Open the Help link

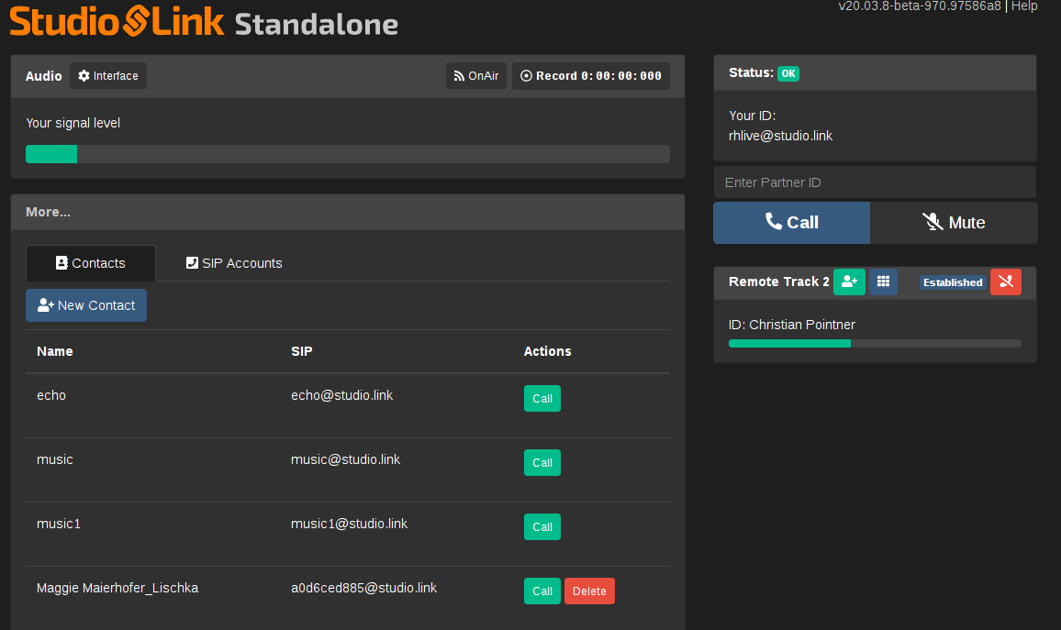click(x=1024, y=6)
